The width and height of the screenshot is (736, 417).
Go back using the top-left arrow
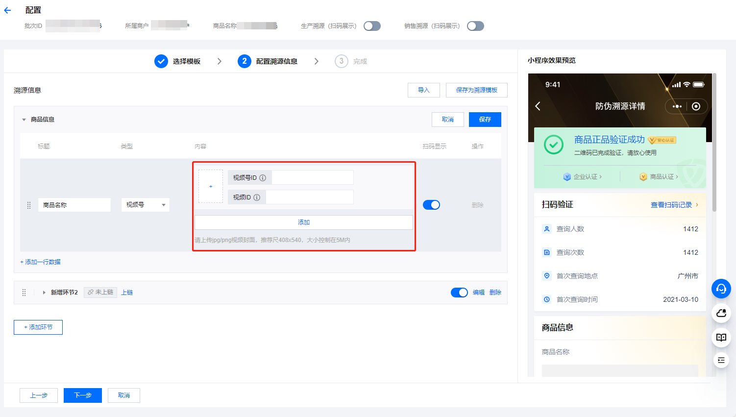point(7,10)
